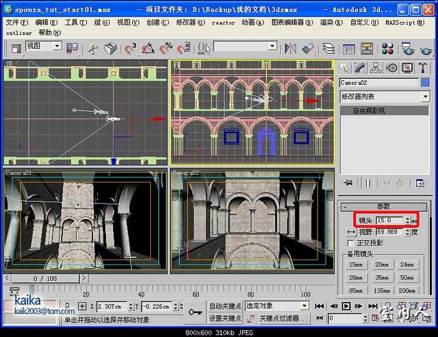Toggle the angle snap icon
Image resolution: width=438 pixels, height=337 pixels.
click(x=148, y=49)
